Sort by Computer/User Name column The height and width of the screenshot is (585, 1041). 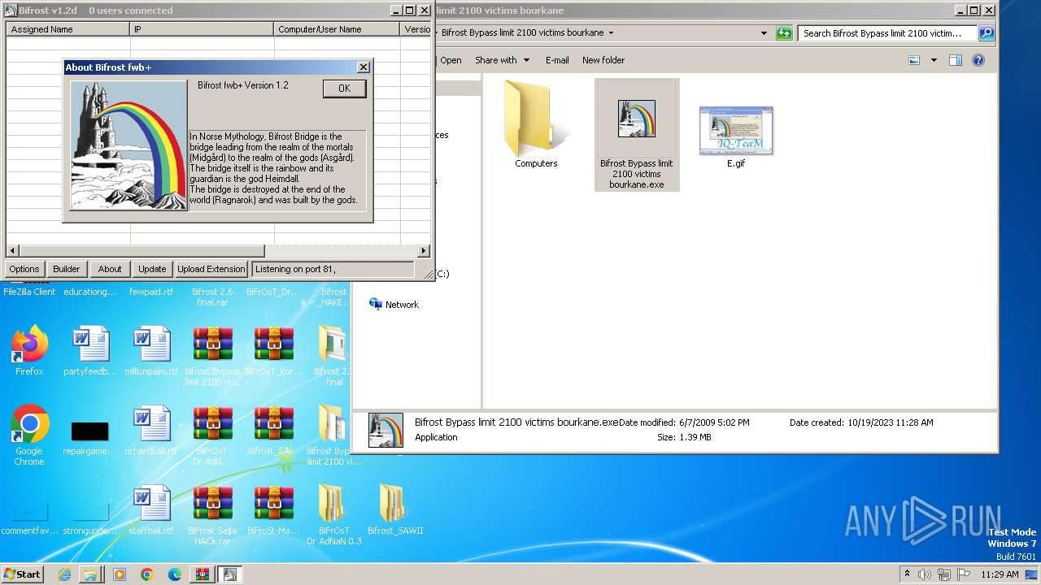337,29
